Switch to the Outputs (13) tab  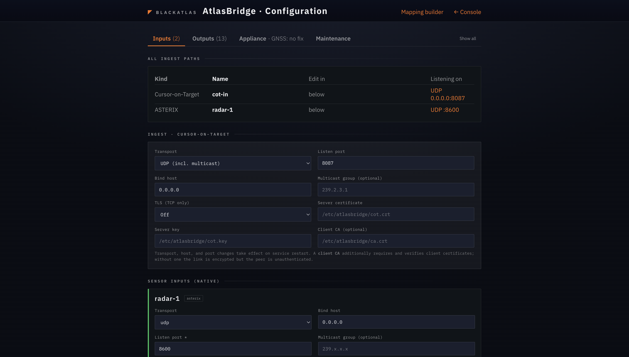click(x=210, y=38)
